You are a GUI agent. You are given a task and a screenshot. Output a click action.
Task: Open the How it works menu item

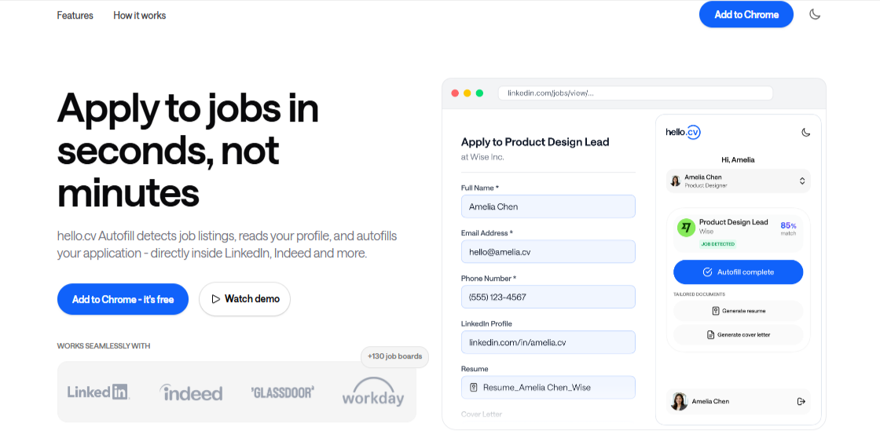point(139,15)
